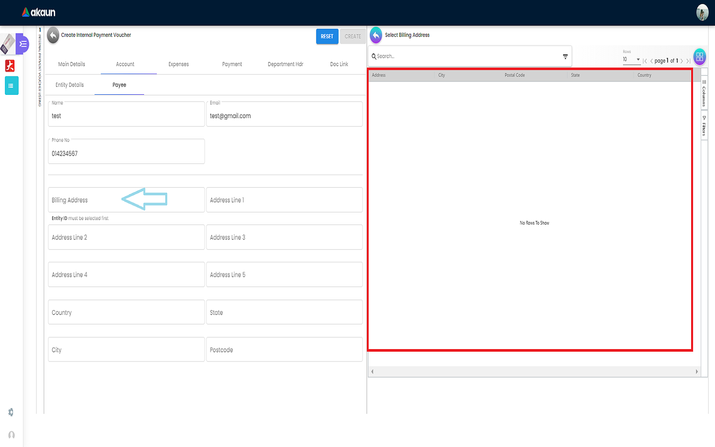Click the Billing Address input field
The image size is (715, 447).
pos(126,200)
